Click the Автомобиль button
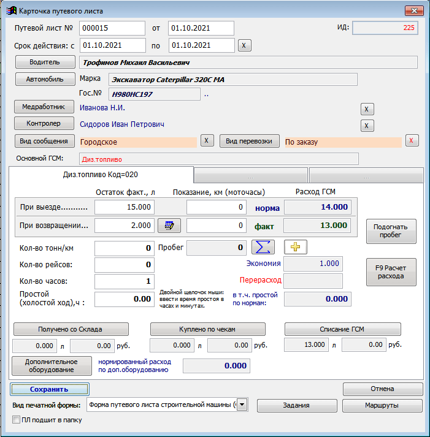The image size is (430, 437). tap(45, 79)
